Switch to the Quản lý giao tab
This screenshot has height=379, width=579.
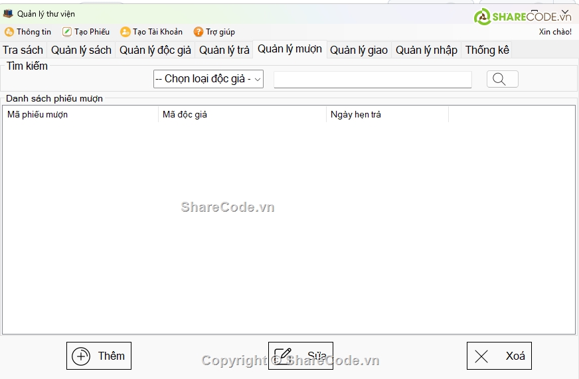pos(359,50)
